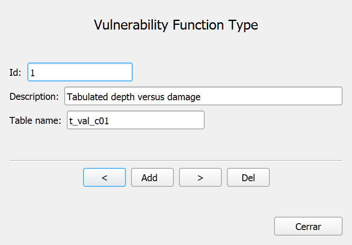Select the Table name input field
352x245 pixels.
point(136,120)
